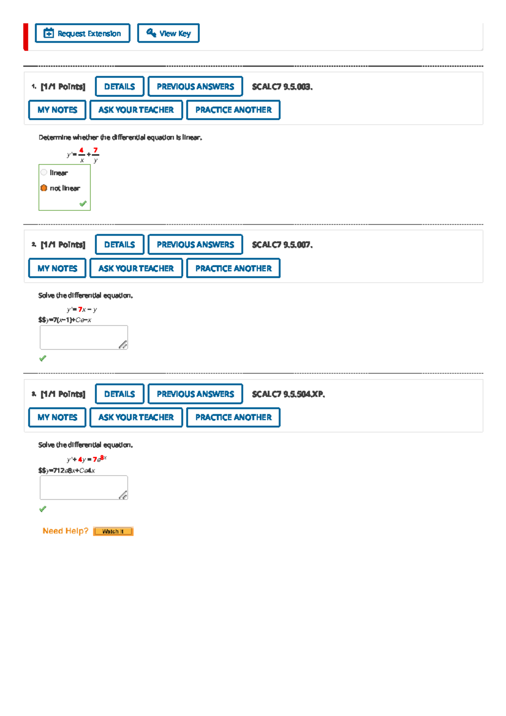
Task: Select the "linear" radio option
Action: pyautogui.click(x=44, y=172)
